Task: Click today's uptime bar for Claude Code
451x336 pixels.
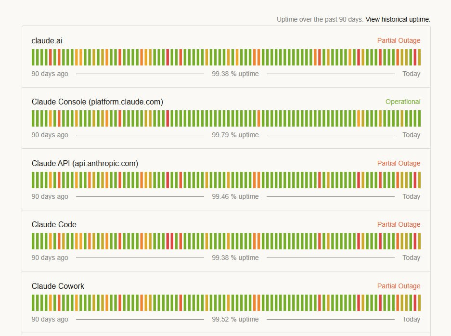Action: [419, 241]
